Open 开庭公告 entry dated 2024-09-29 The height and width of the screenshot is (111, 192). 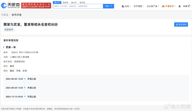tap(32, 88)
